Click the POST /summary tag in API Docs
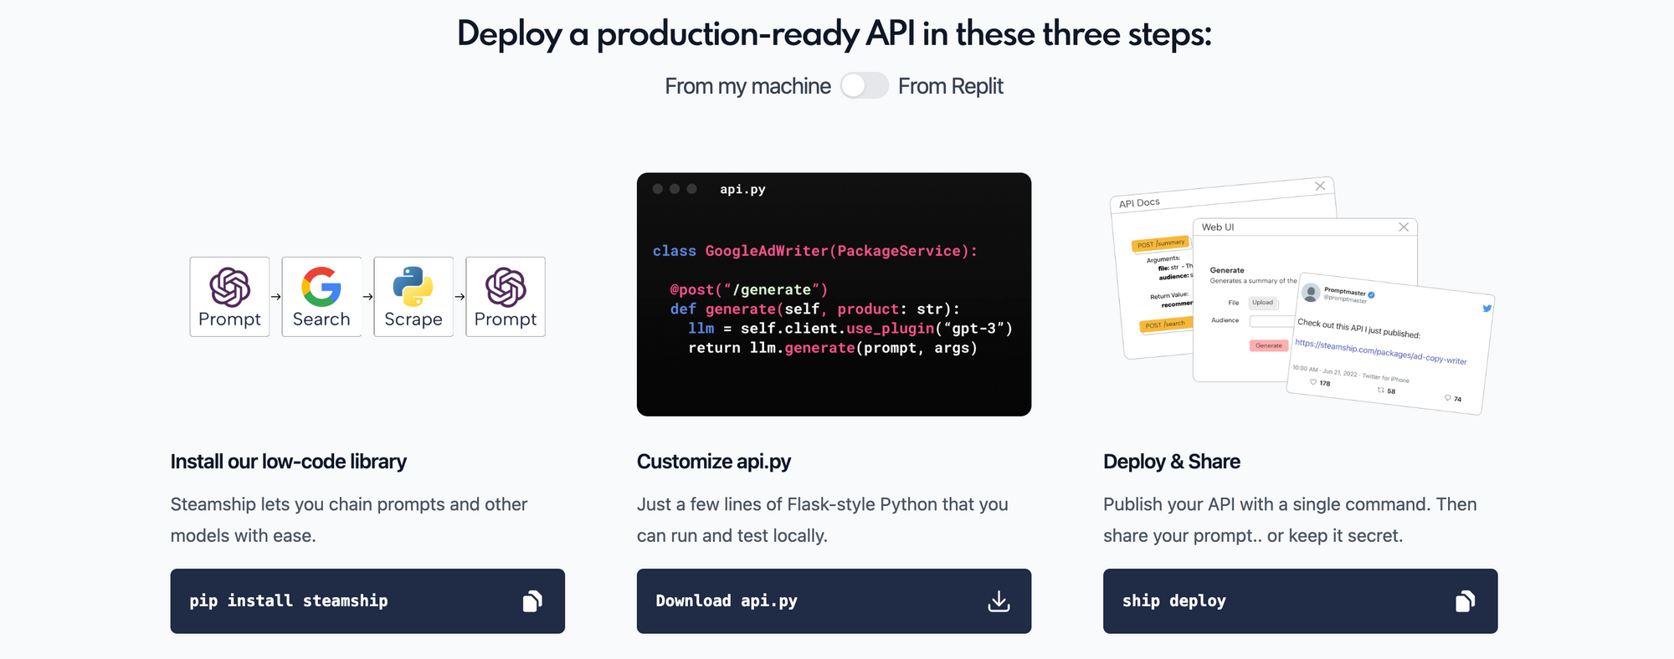Image resolution: width=1674 pixels, height=659 pixels. (x=1160, y=243)
